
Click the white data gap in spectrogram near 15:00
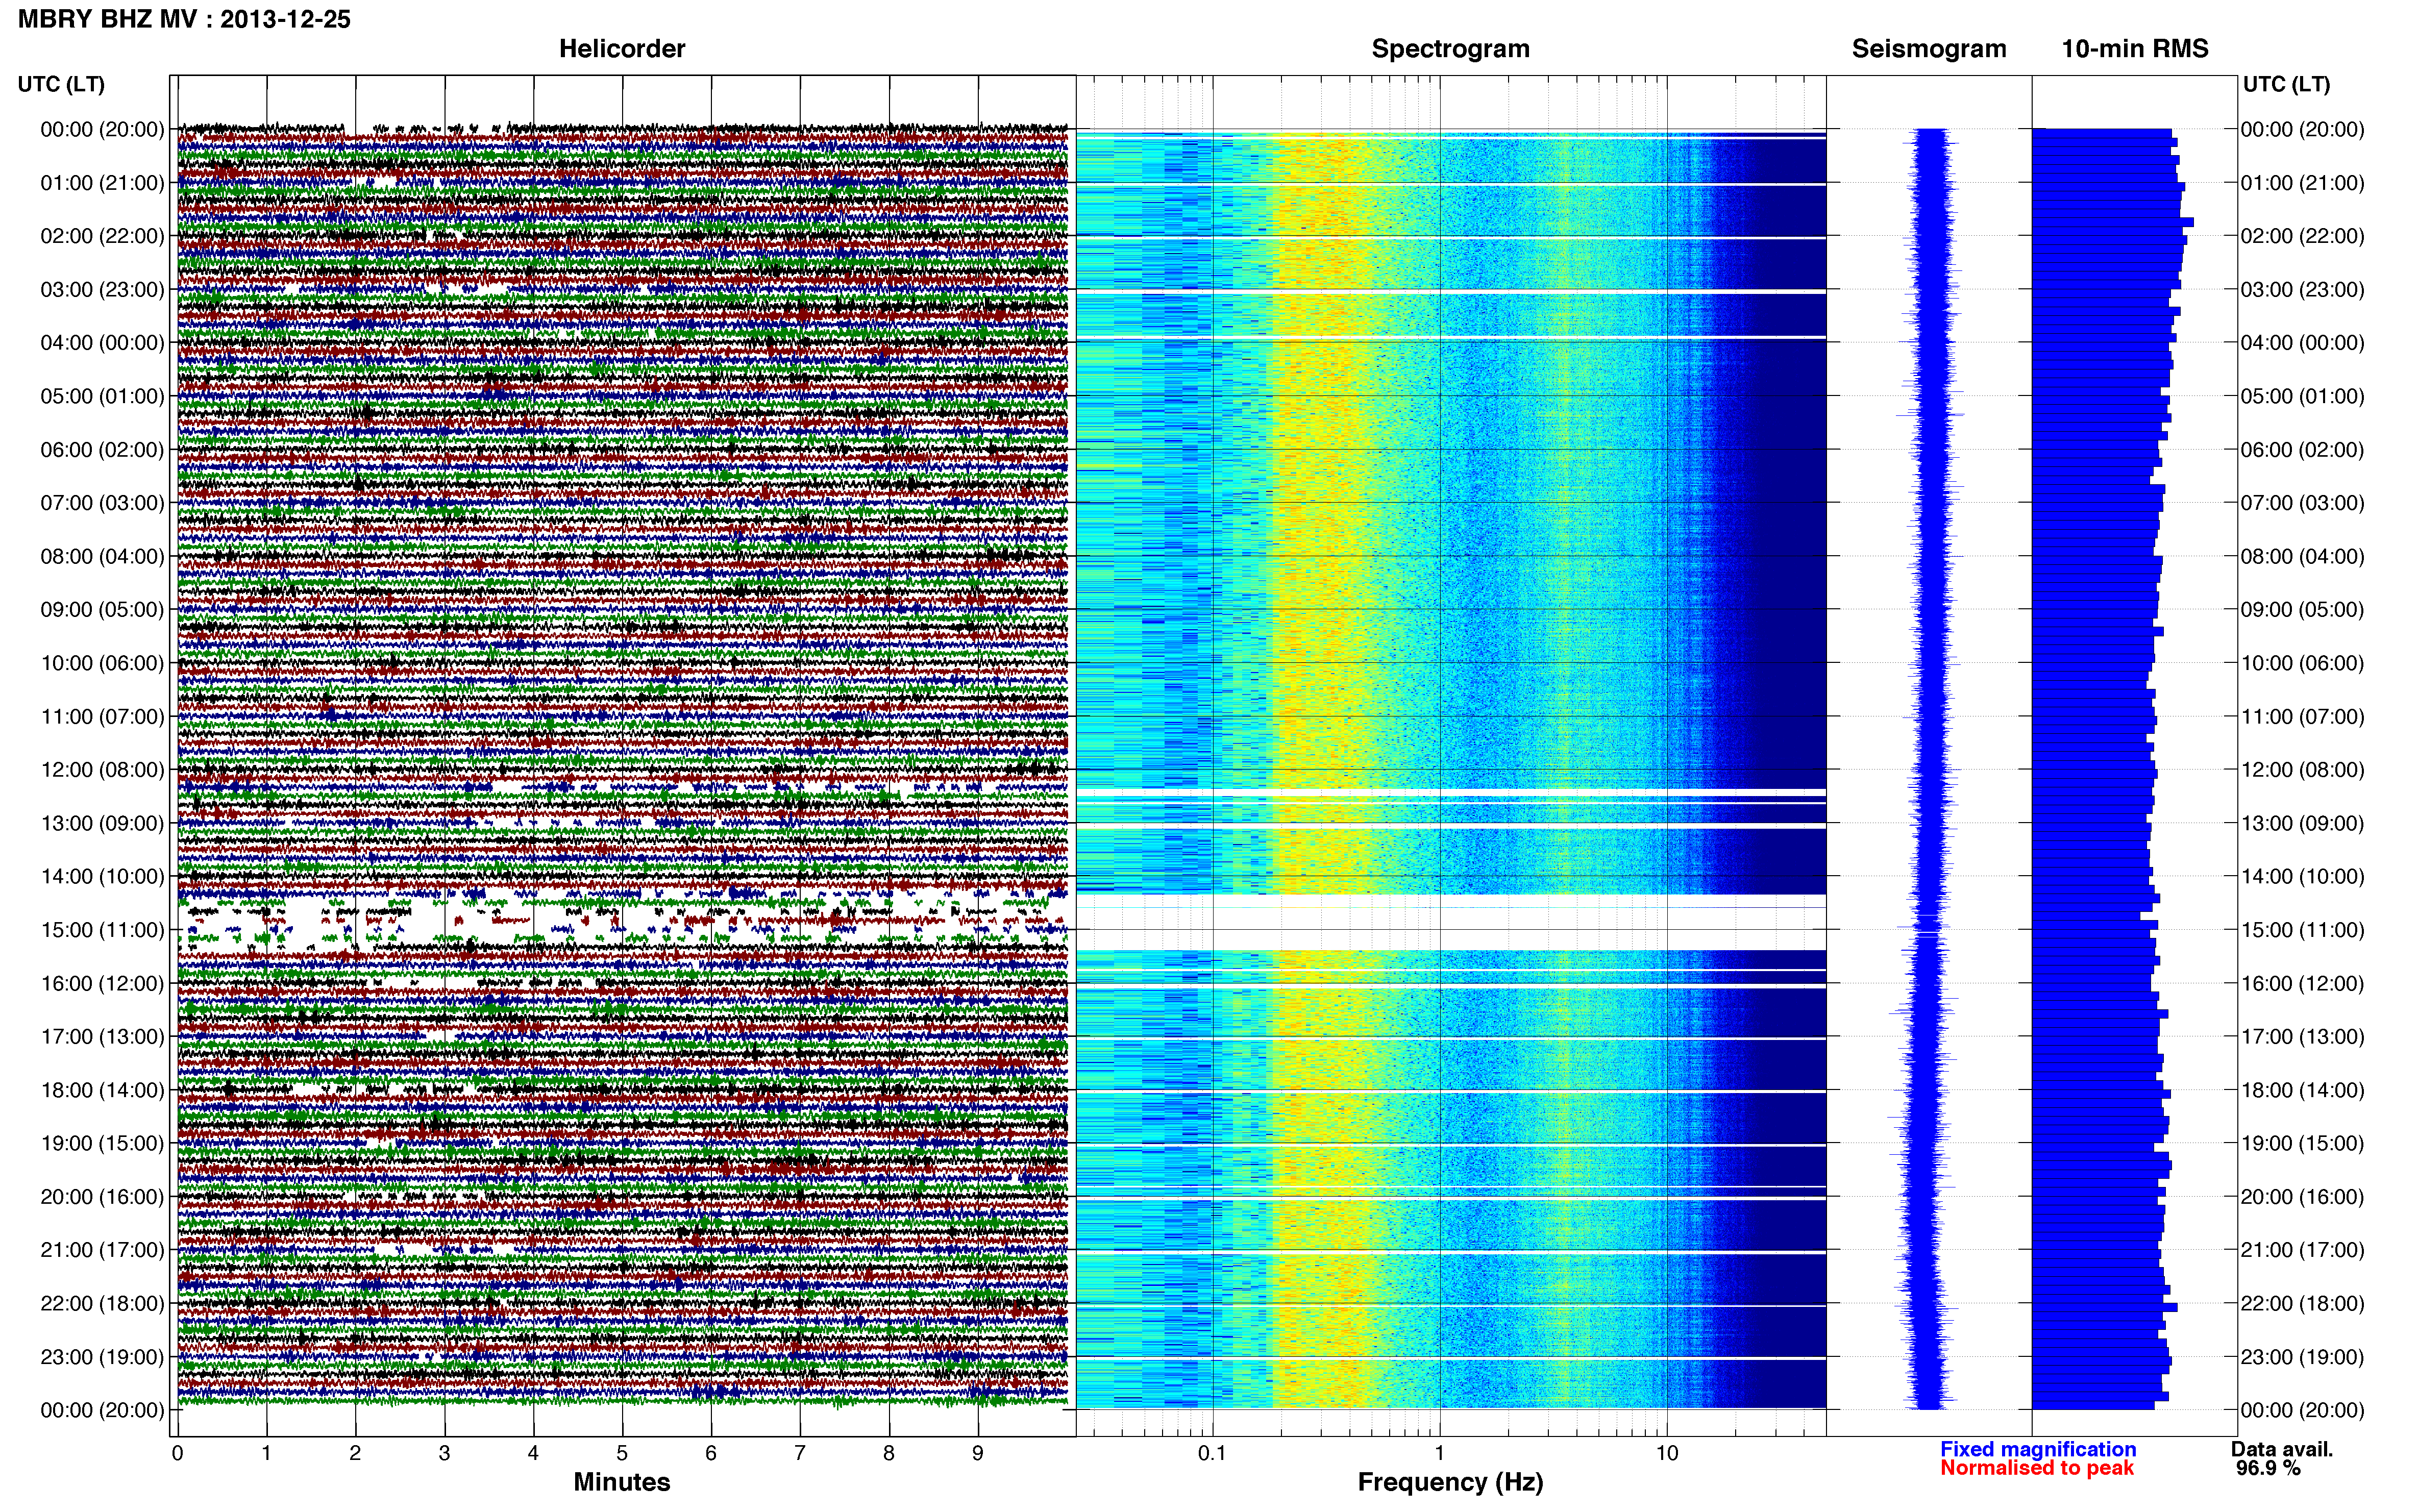tap(1450, 922)
